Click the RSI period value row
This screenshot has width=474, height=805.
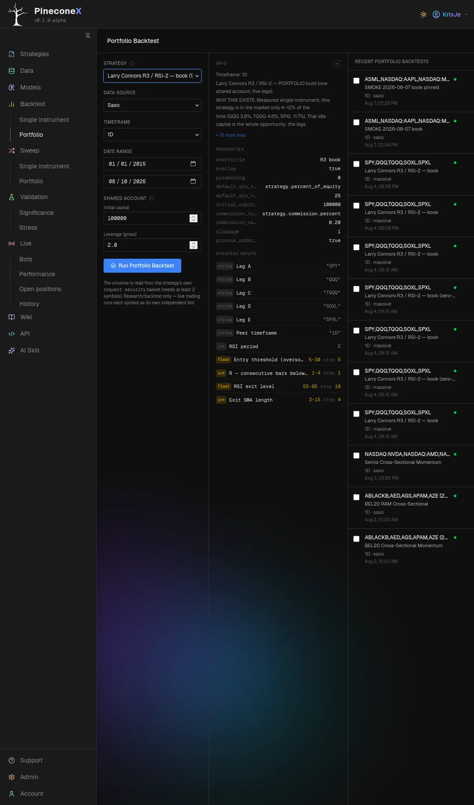278,346
